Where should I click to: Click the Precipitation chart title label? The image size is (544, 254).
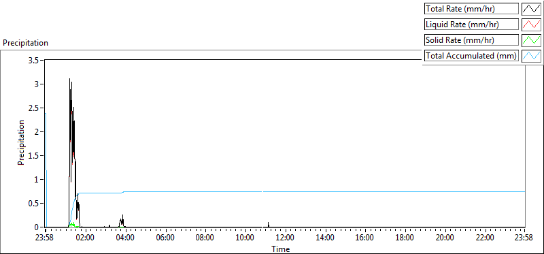(x=25, y=43)
